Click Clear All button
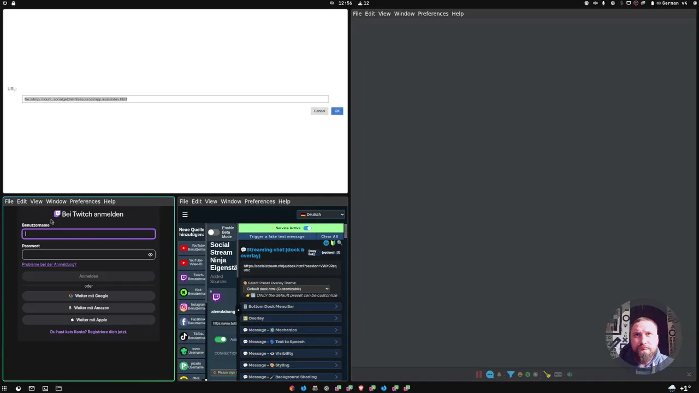Image resolution: width=699 pixels, height=393 pixels. tap(329, 237)
